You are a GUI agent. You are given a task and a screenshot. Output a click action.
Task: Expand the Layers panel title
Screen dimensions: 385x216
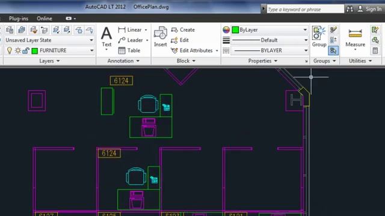pos(49,61)
